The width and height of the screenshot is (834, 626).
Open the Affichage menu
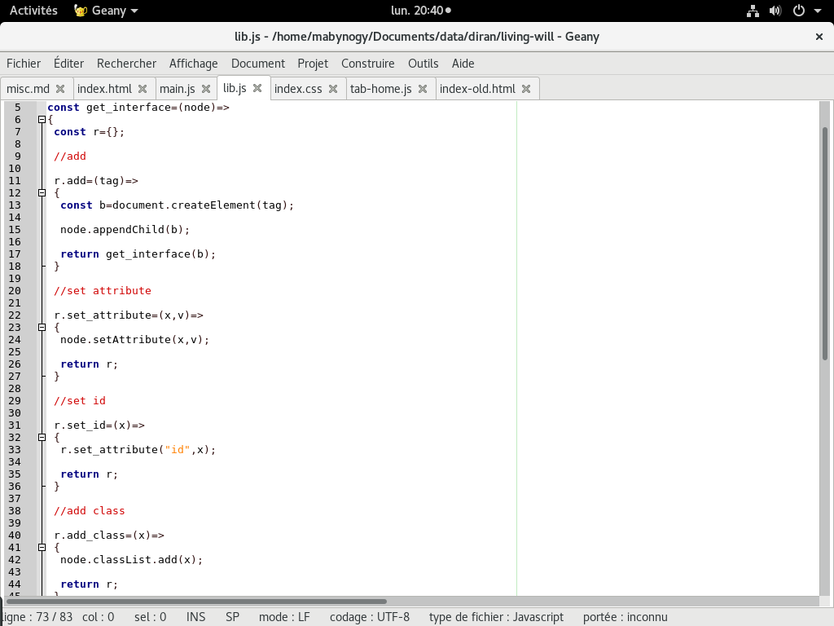(194, 64)
